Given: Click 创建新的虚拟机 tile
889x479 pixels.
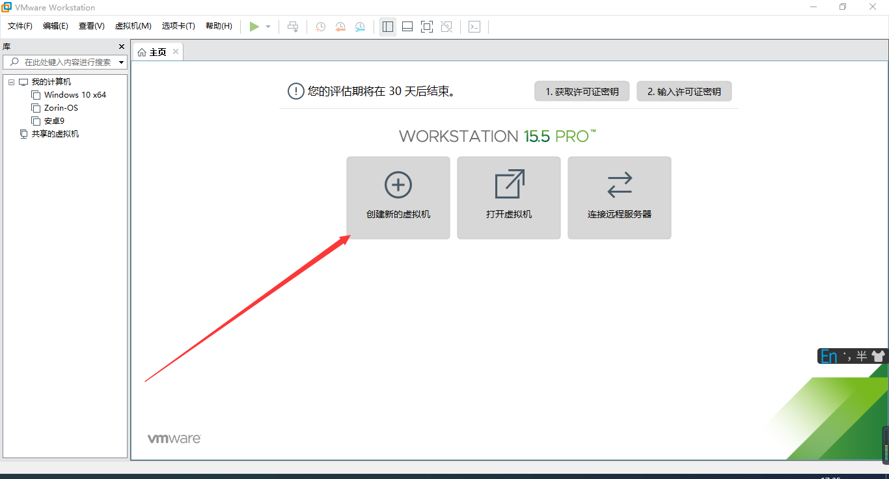Looking at the screenshot, I should (398, 198).
